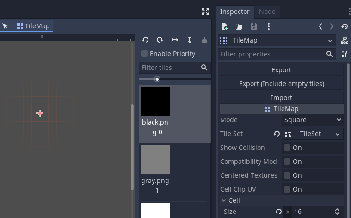Toggle Show Collision checkbox
Viewport: 351px width, 218px height.
287,148
